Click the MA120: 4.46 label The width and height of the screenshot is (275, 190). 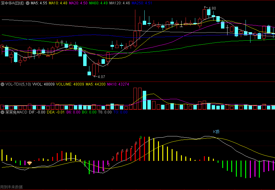point(119,3)
